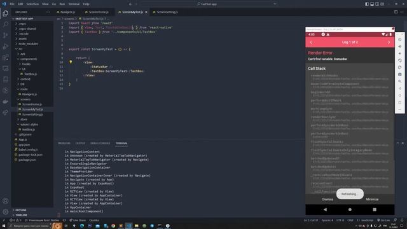Image resolution: width=407 pixels, height=229 pixels.
Task: Toggle secondary side bar layout icon
Action: tap(377, 4)
